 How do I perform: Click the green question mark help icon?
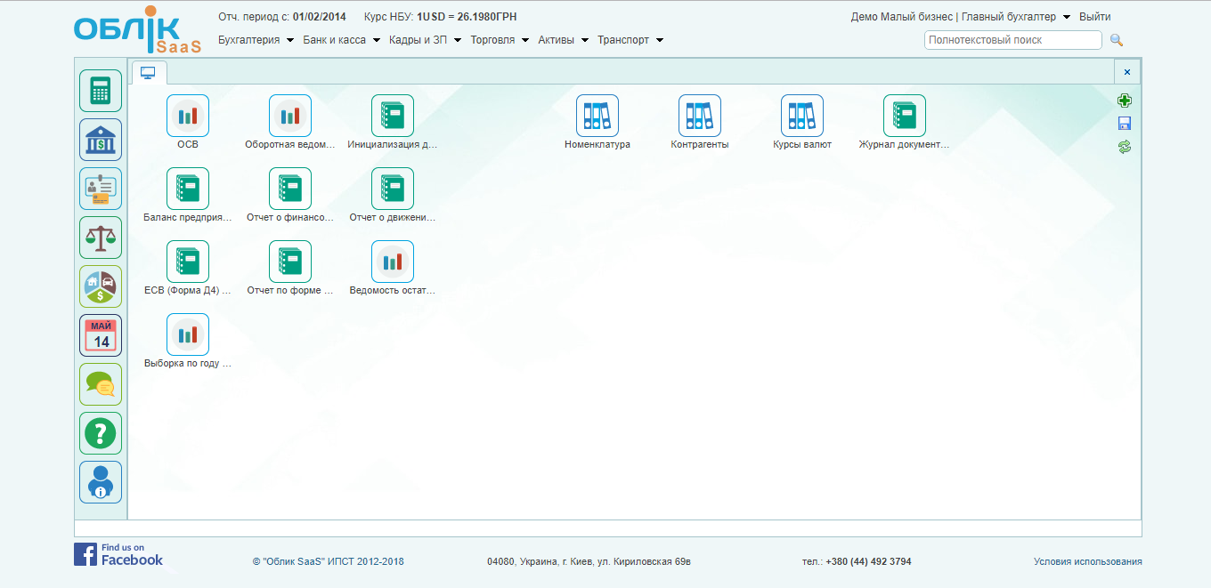(x=101, y=433)
